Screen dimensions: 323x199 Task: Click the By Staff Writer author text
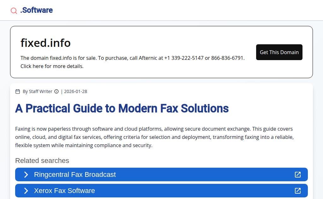(x=38, y=91)
